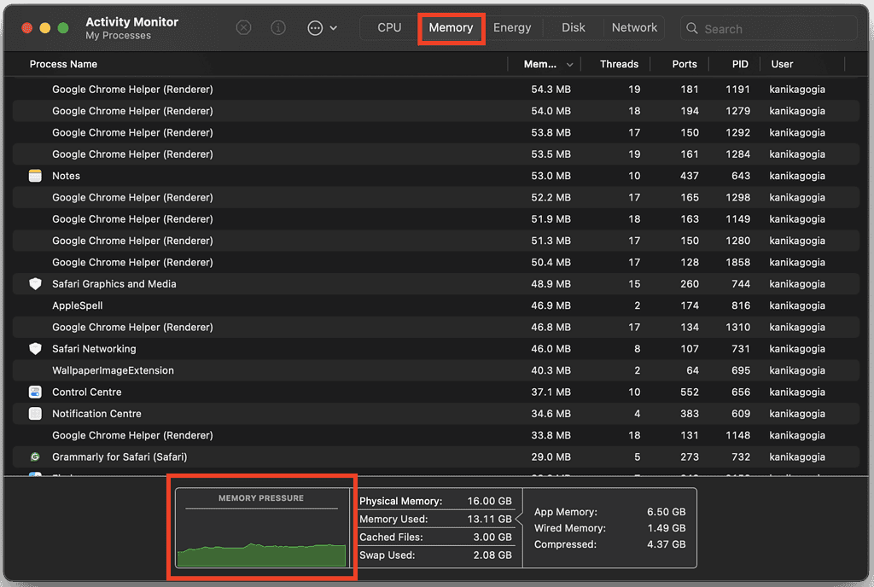The image size is (874, 587).
Task: Click the Cached Files 3.00 GB row
Action: coord(435,537)
